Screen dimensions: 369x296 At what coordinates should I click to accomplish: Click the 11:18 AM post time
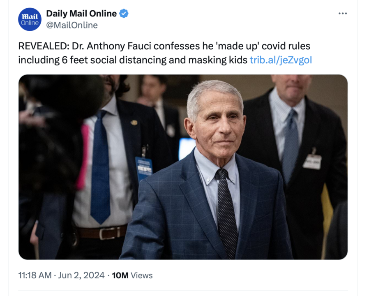tap(36, 275)
